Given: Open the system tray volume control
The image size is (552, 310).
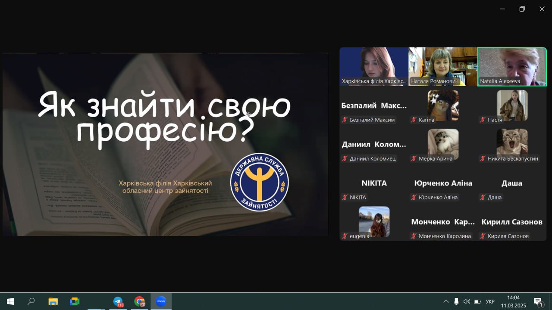Looking at the screenshot, I should (x=467, y=301).
